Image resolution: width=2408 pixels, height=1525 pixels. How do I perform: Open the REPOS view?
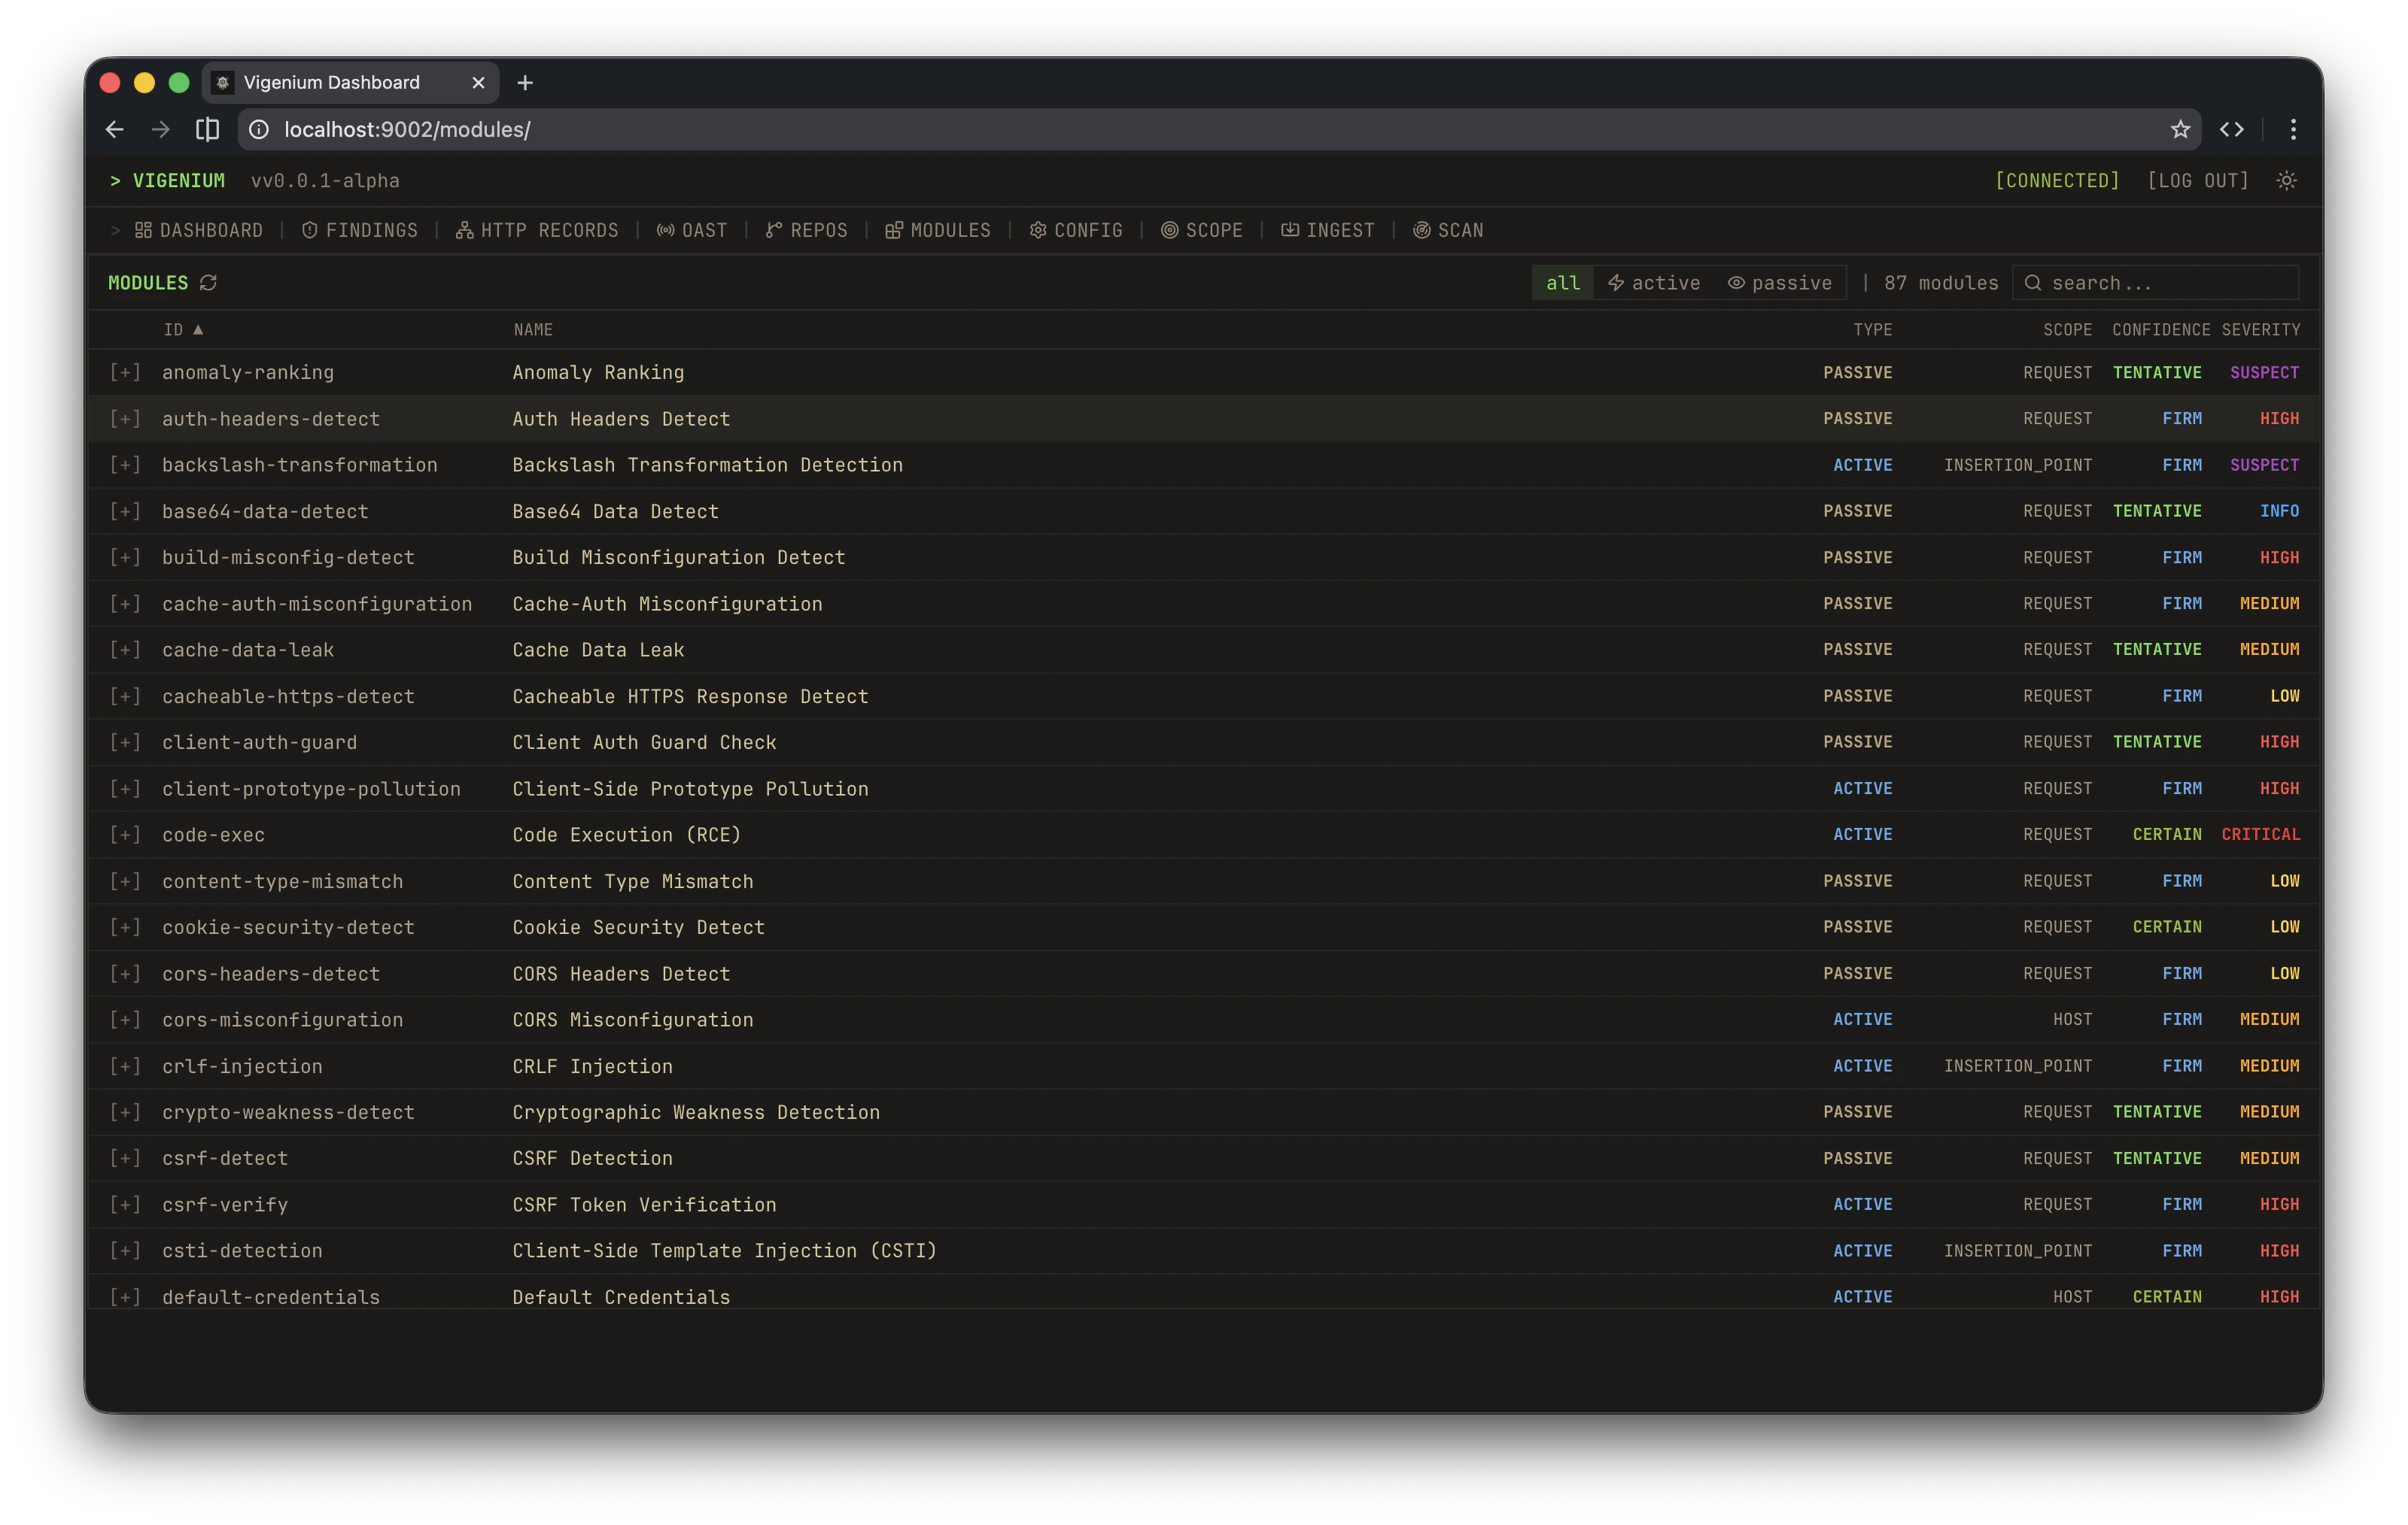pyautogui.click(x=806, y=230)
